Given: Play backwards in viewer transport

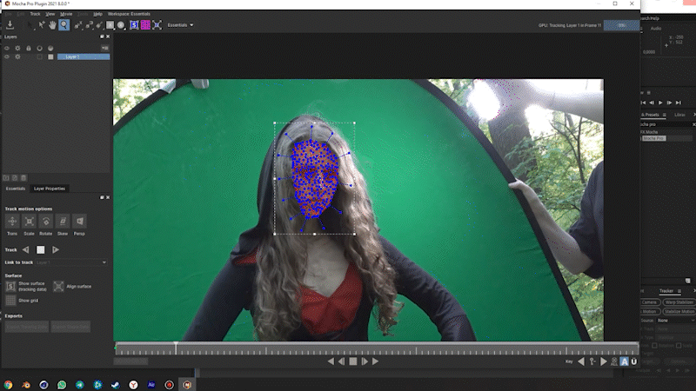Looking at the screenshot, I should tap(331, 361).
